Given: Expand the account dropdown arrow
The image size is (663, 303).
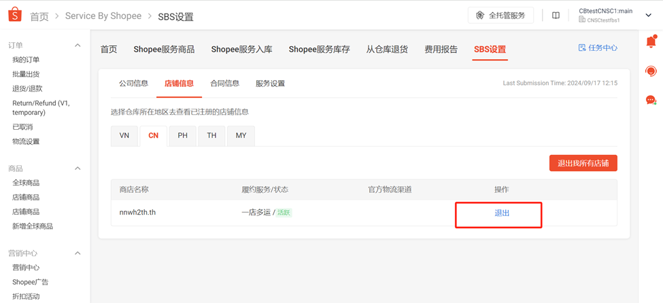Looking at the screenshot, I should pos(648,16).
